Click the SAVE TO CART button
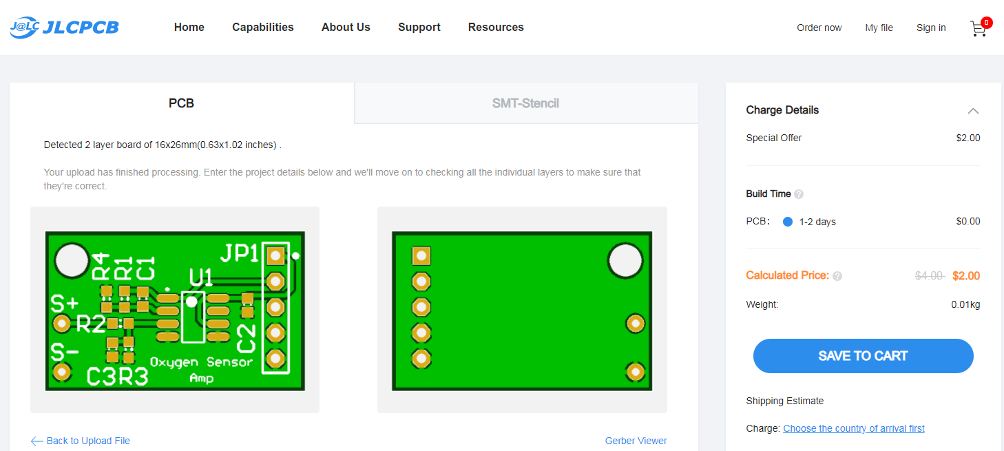Viewport: 1004px width, 451px height. click(x=864, y=356)
